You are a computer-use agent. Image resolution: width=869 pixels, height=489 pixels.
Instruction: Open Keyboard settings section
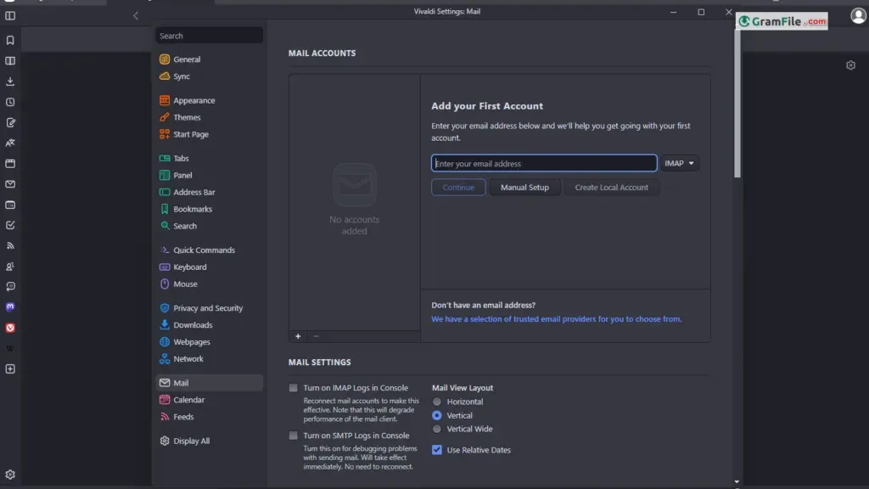tap(209, 267)
